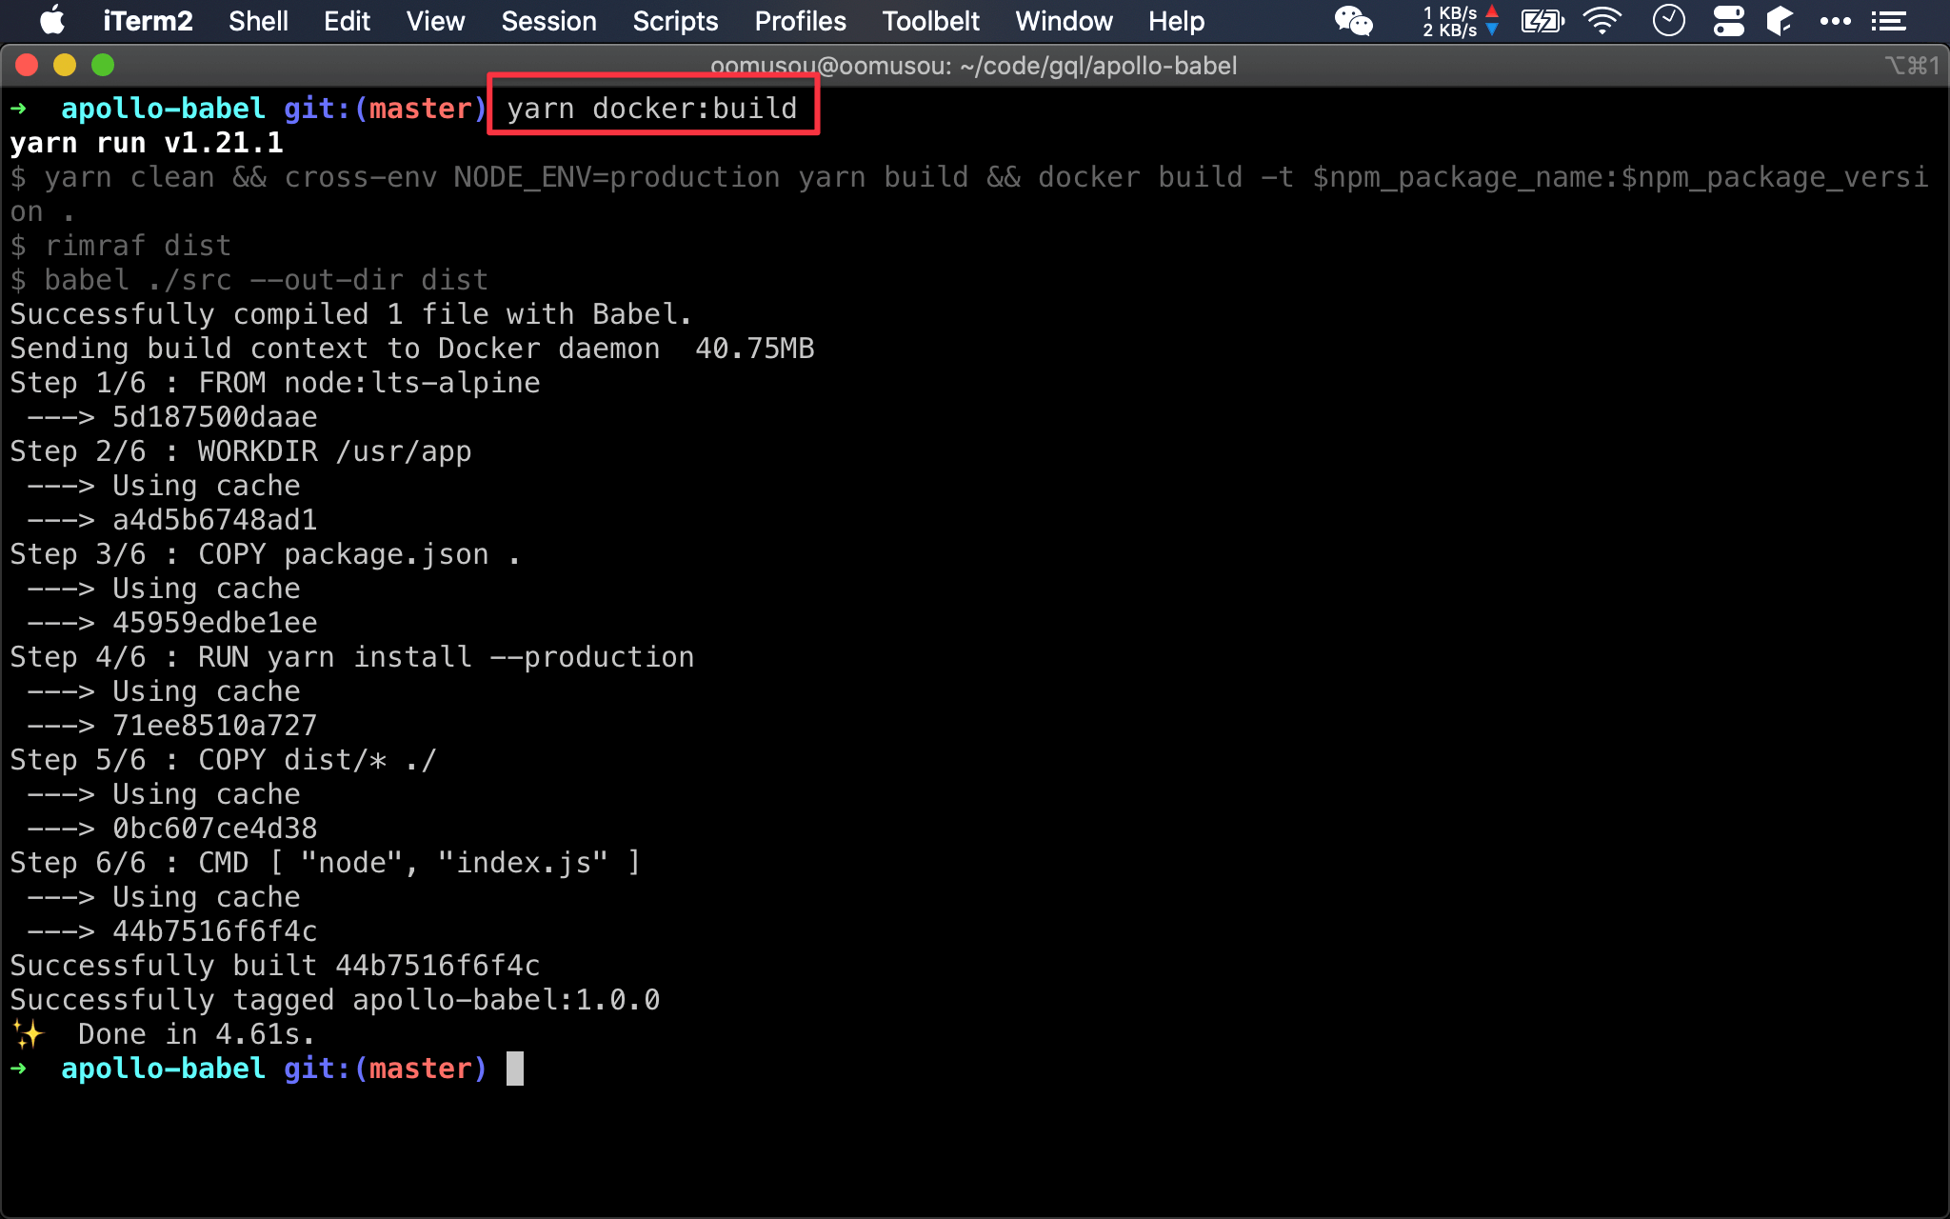
Task: Click the WeChat menu bar icon
Action: pos(1353,21)
